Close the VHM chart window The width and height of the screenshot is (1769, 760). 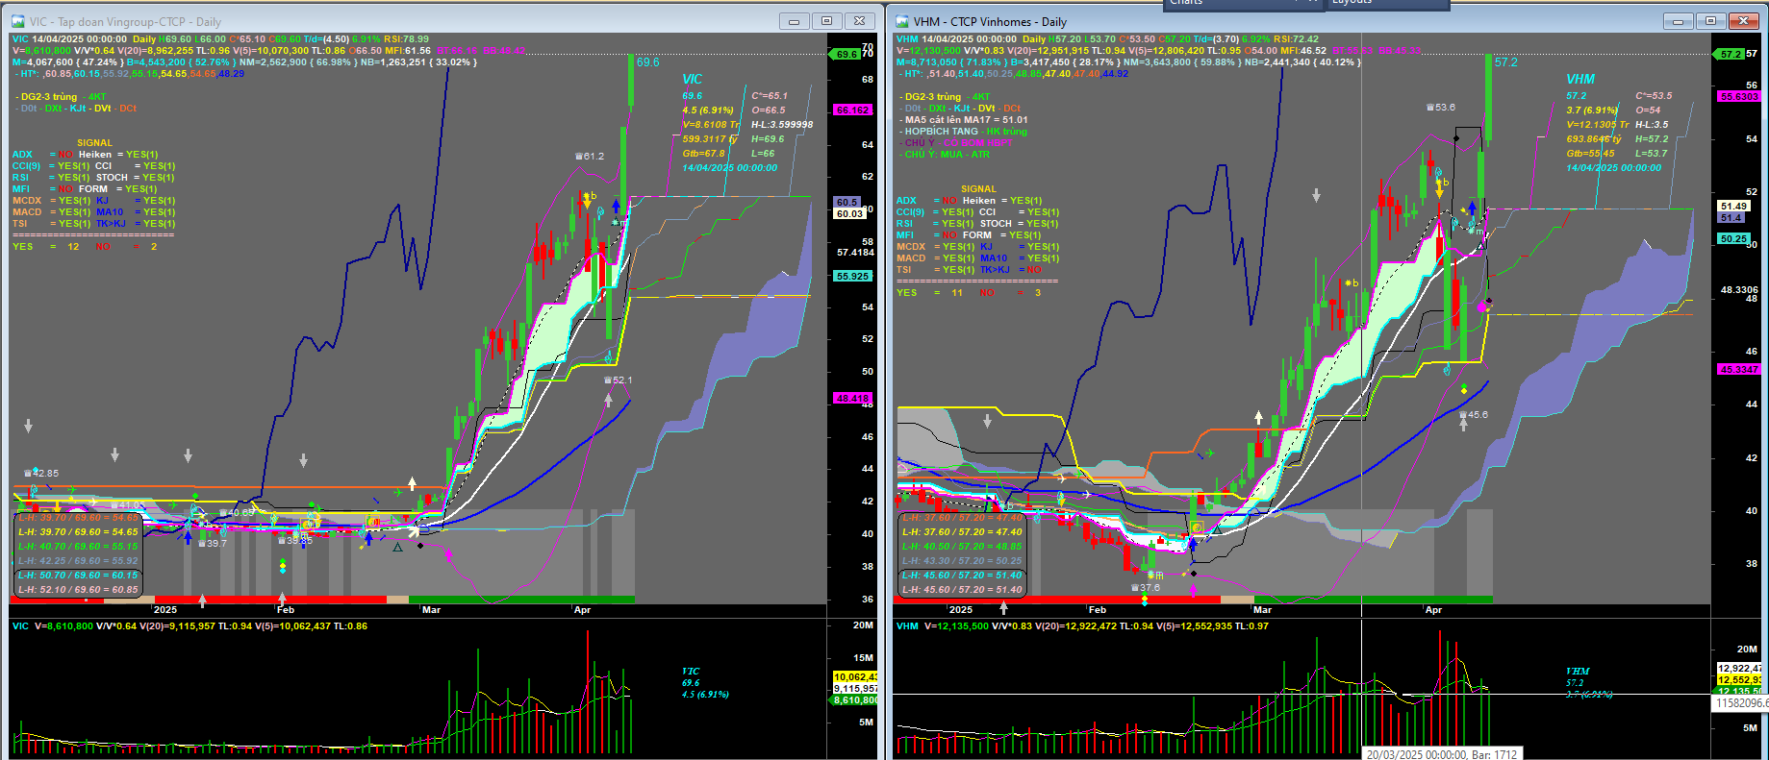coord(1744,20)
